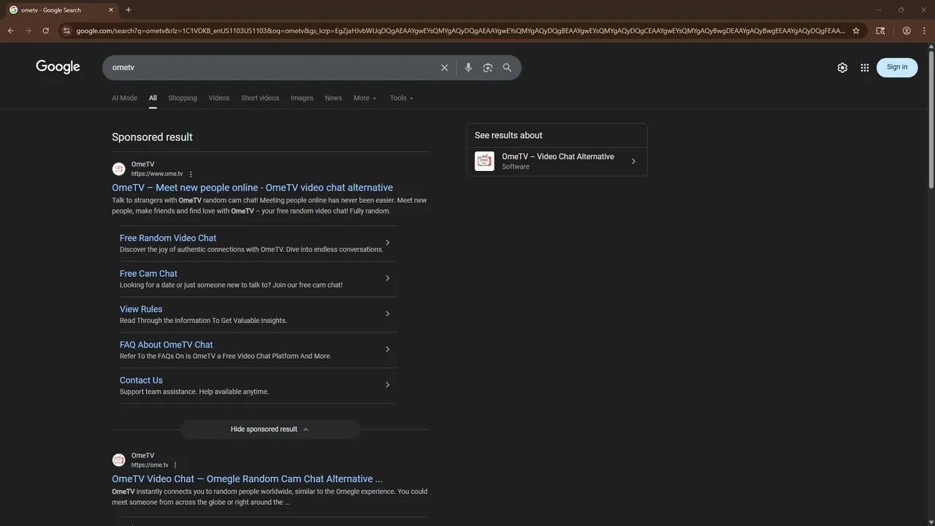Open View Rules link
The height and width of the screenshot is (526, 935).
[141, 310]
